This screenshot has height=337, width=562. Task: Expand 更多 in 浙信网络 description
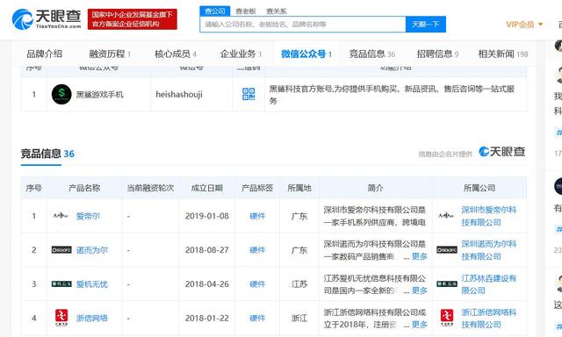point(420,325)
